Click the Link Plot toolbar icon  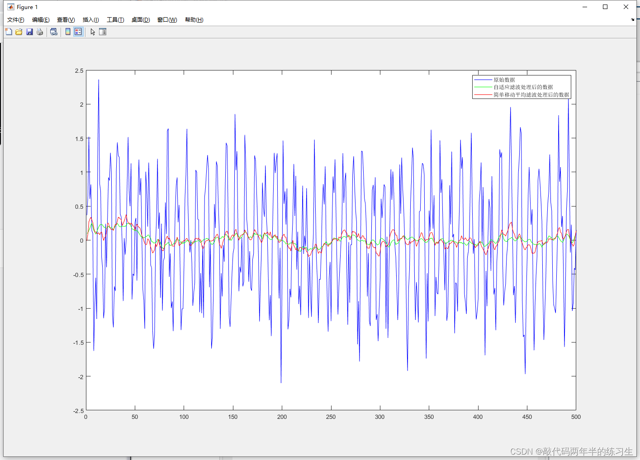coord(54,32)
